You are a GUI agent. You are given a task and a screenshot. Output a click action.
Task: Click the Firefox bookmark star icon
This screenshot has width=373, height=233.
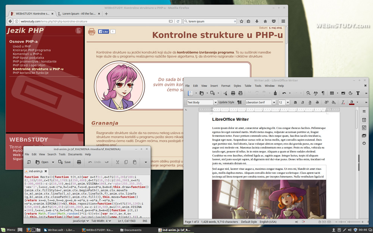(241, 21)
